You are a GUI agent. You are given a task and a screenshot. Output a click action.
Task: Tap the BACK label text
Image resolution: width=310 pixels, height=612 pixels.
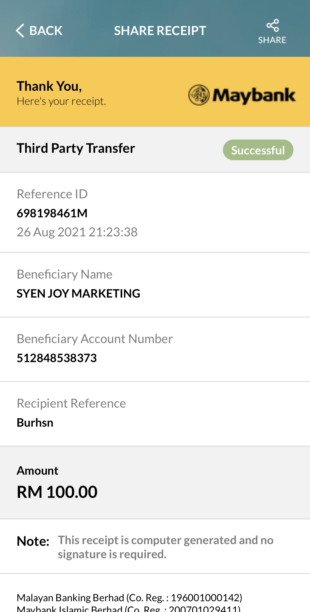click(x=46, y=31)
